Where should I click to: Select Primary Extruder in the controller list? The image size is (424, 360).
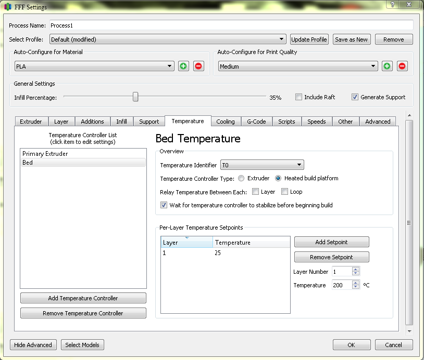coord(45,154)
